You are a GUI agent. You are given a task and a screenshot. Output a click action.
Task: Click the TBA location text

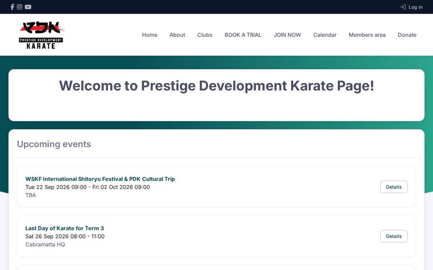click(x=31, y=195)
